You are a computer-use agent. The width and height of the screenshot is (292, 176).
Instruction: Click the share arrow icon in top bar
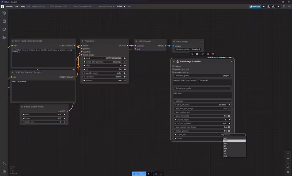click(x=278, y=6)
